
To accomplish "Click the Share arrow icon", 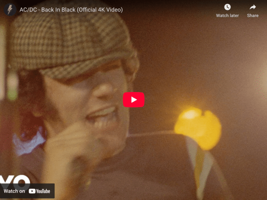I will coord(253,7).
